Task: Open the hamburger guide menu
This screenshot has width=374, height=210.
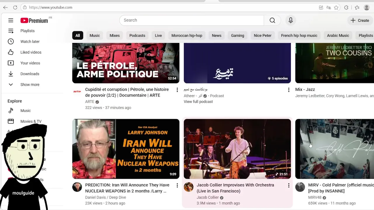Action: click(11, 20)
